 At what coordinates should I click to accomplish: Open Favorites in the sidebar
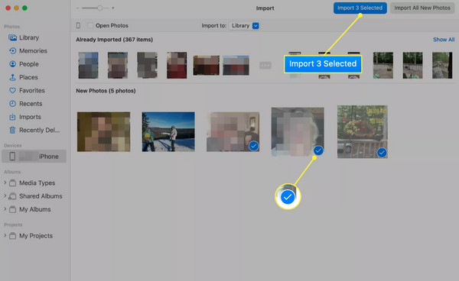tap(32, 91)
